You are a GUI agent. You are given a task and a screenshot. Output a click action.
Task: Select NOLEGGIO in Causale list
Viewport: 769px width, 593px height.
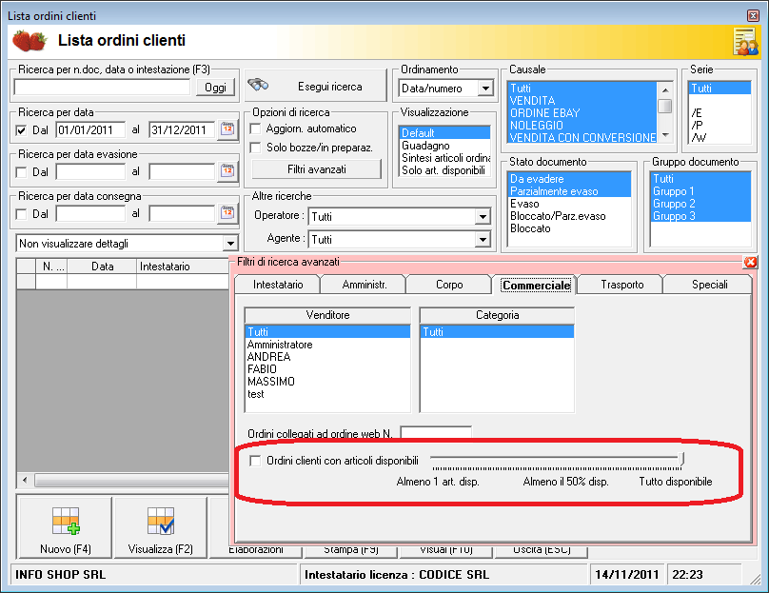582,125
